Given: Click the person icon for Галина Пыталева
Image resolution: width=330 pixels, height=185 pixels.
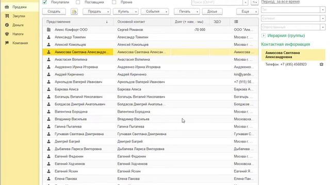Looking at the screenshot, I should pyautogui.click(x=49, y=126).
